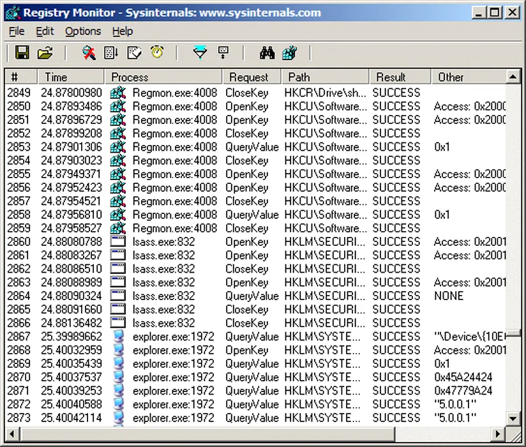Image resolution: width=526 pixels, height=447 pixels.
Task: Open the Edit menu
Action: pyautogui.click(x=45, y=31)
